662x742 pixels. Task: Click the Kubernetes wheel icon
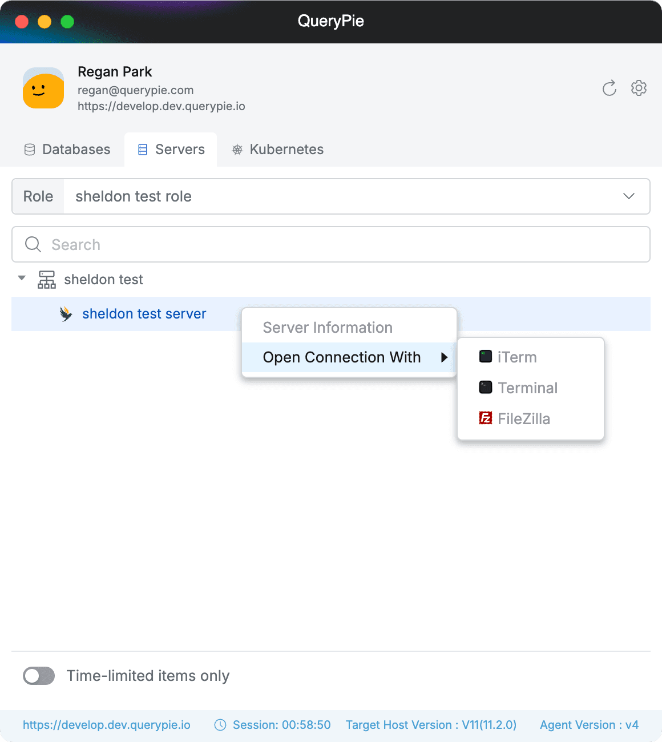point(237,149)
